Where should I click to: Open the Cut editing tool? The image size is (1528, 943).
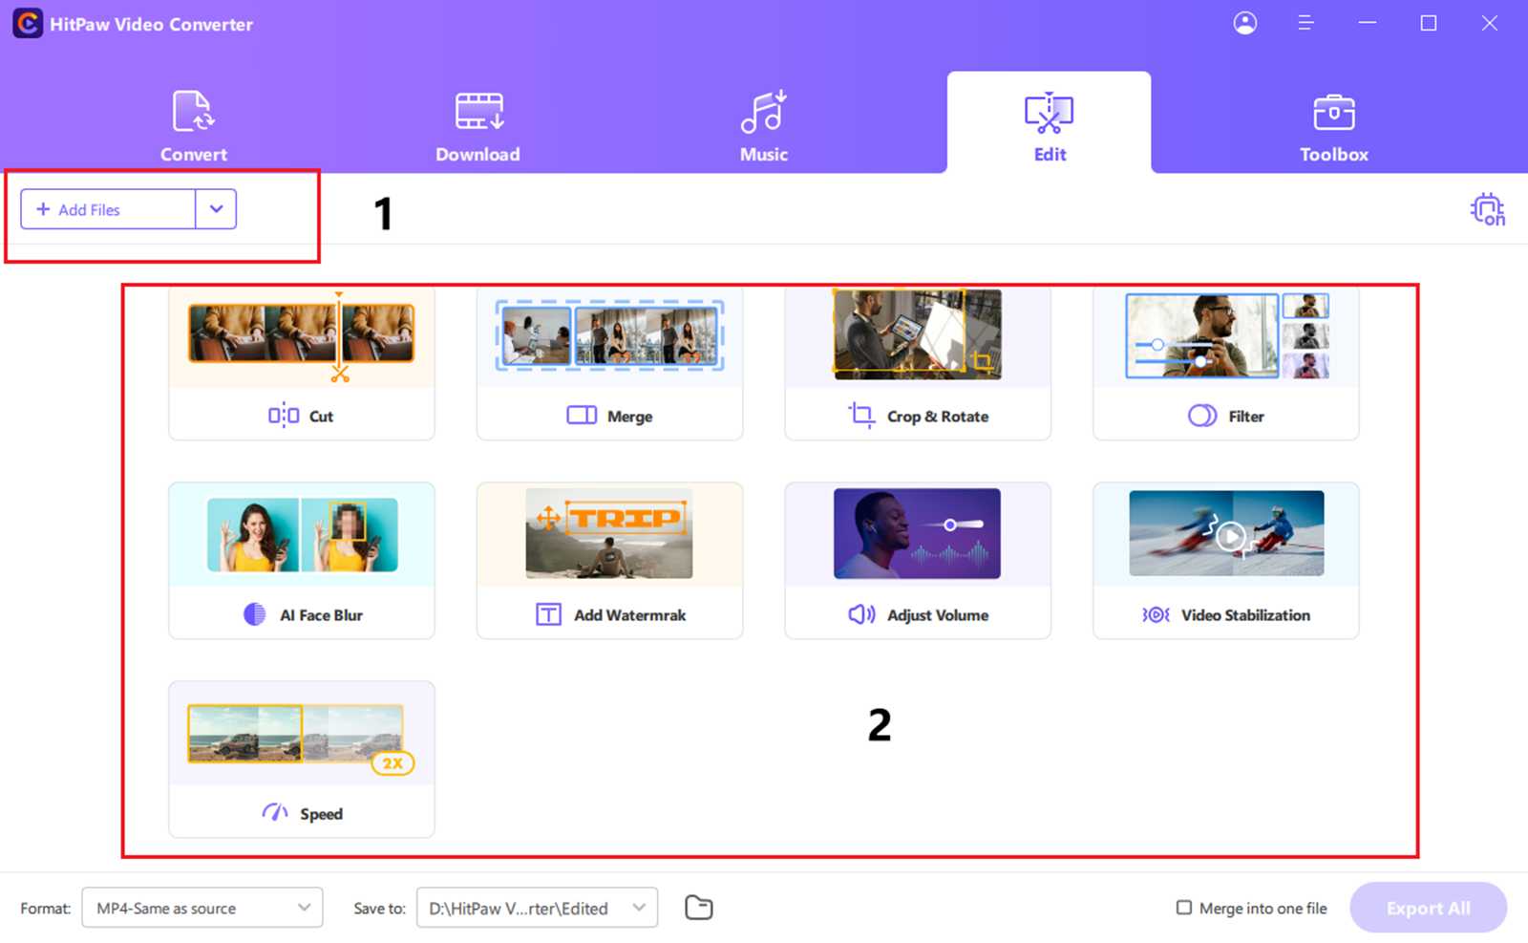301,363
